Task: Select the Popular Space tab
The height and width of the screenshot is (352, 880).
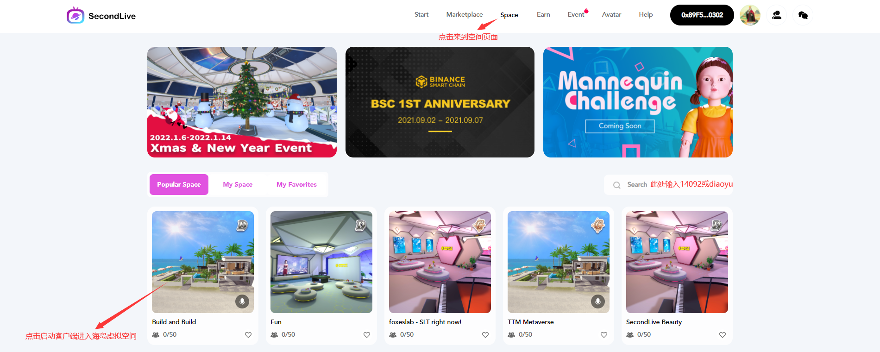Action: pyautogui.click(x=179, y=184)
